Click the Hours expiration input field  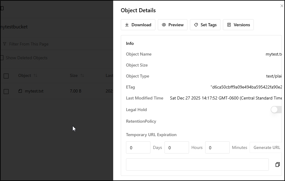click(177, 147)
